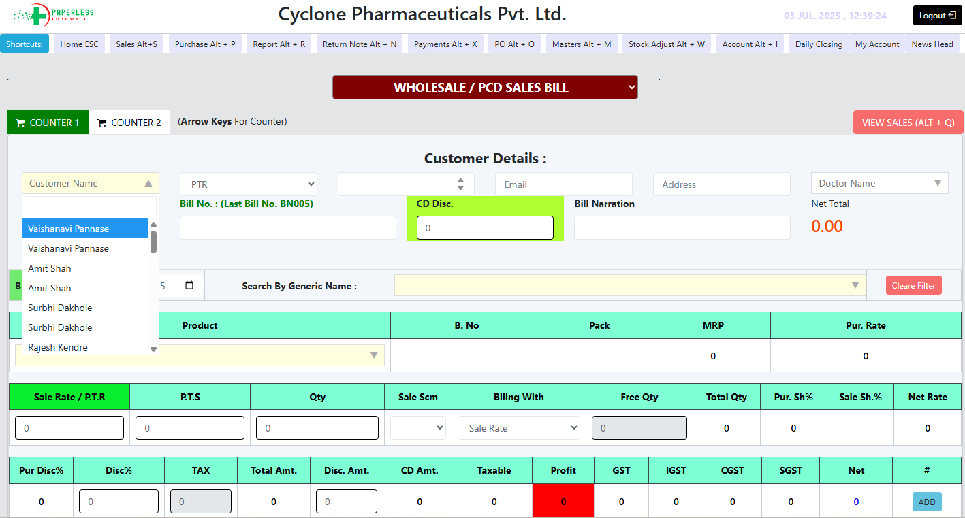Image resolution: width=965 pixels, height=518 pixels.
Task: Open the PTR rate type dropdown
Action: tap(249, 184)
